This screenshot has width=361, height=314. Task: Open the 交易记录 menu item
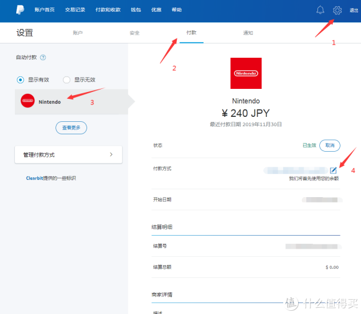click(x=75, y=10)
